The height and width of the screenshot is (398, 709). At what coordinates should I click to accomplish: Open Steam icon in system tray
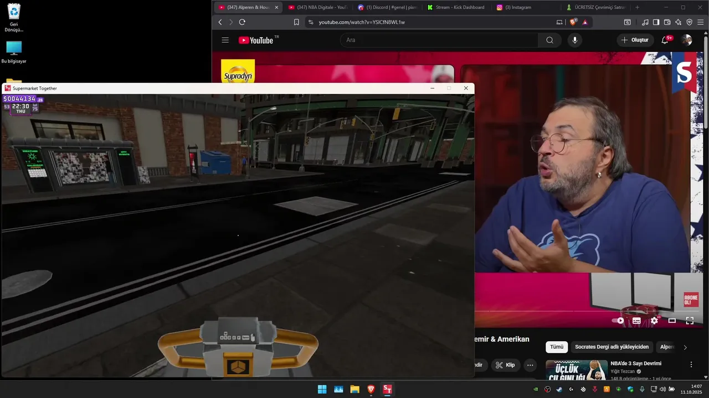tap(559, 389)
